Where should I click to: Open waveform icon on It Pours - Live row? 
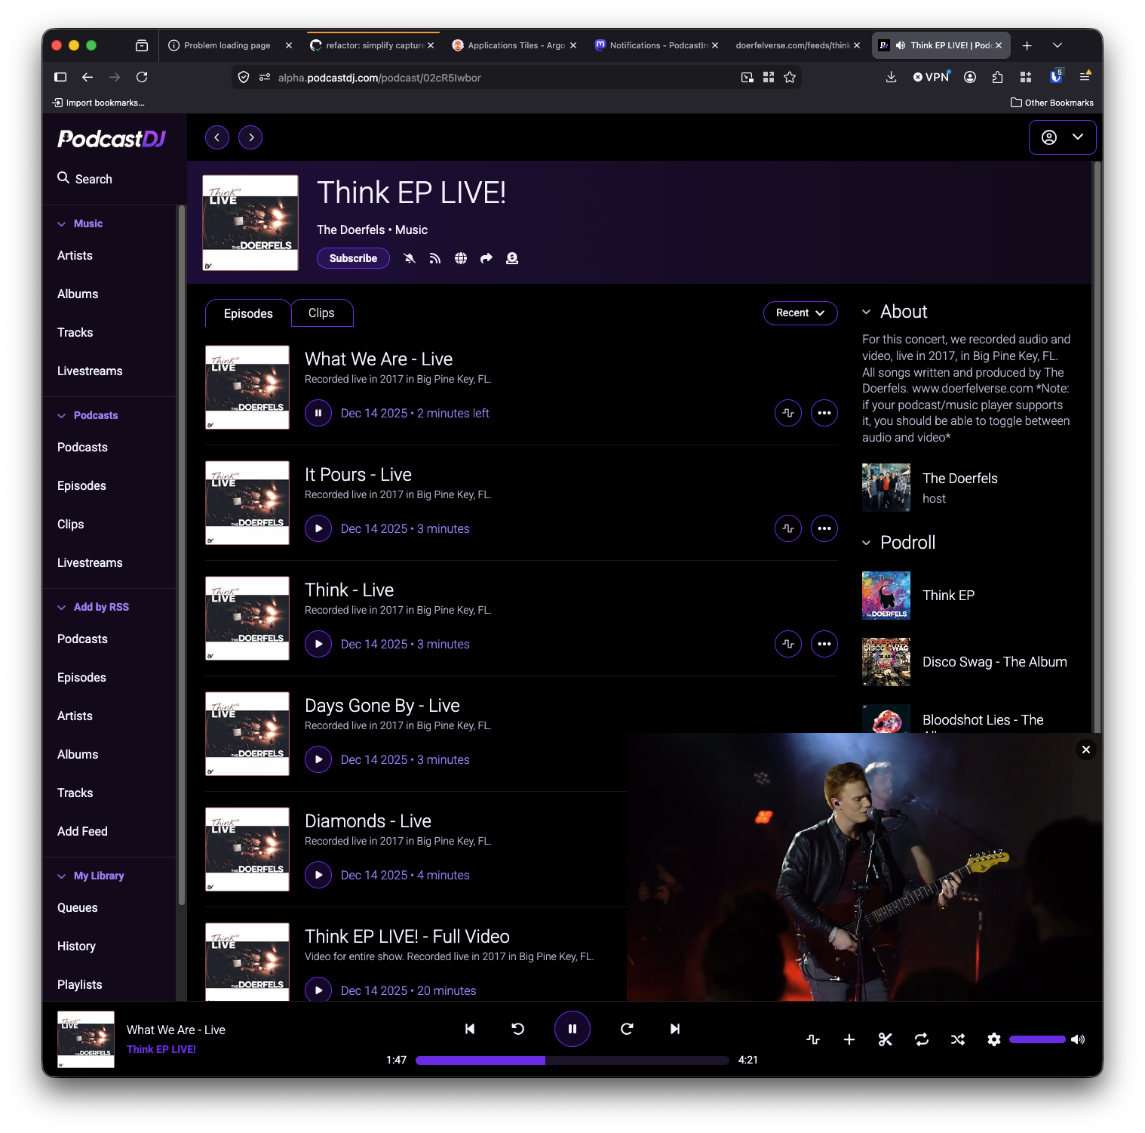point(788,528)
